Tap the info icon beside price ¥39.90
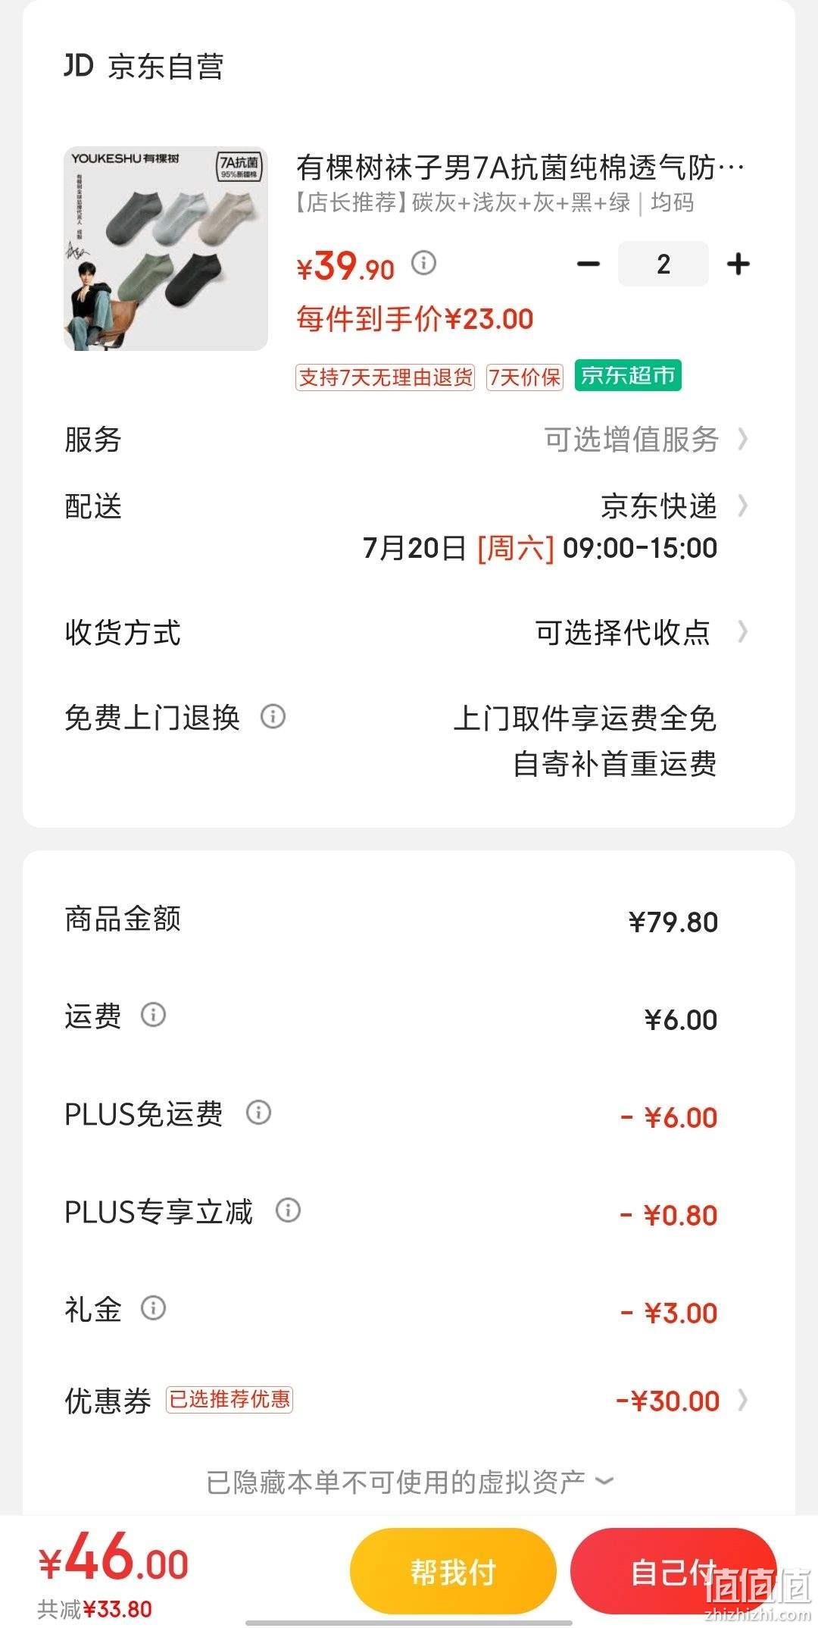The image size is (818, 1628). click(423, 263)
